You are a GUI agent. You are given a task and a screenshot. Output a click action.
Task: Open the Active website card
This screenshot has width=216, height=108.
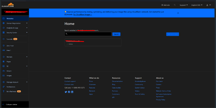tap(93, 42)
